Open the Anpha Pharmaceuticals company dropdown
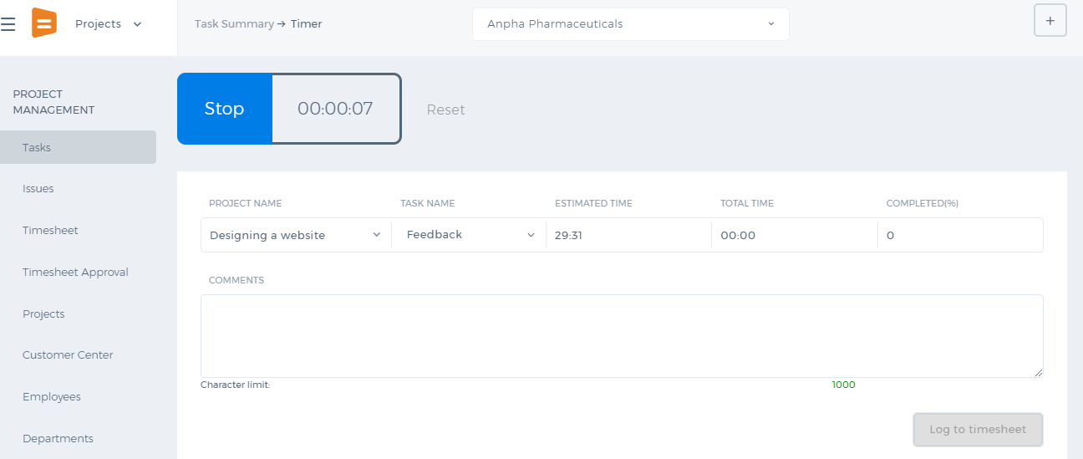Viewport: 1083px width, 459px height. point(631,24)
